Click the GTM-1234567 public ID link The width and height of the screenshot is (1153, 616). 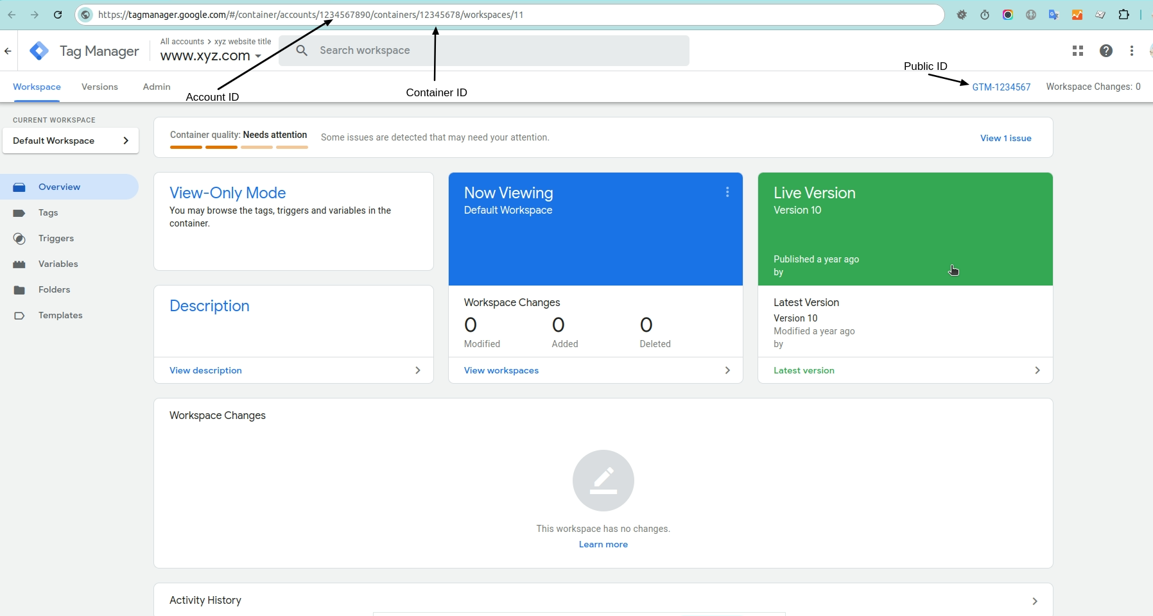click(x=1001, y=87)
